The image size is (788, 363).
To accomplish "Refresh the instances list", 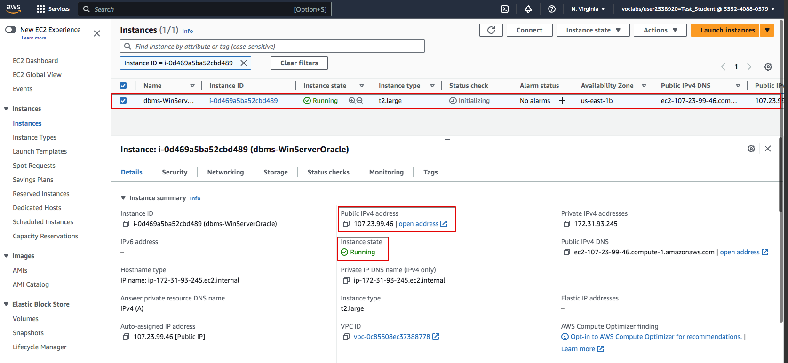I will [491, 30].
